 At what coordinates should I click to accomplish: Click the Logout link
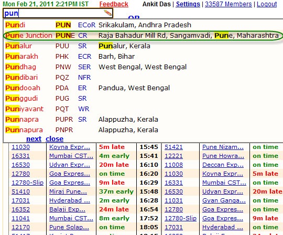point(267,4)
